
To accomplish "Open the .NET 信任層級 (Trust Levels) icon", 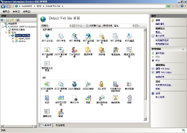I will [x=89, y=36].
